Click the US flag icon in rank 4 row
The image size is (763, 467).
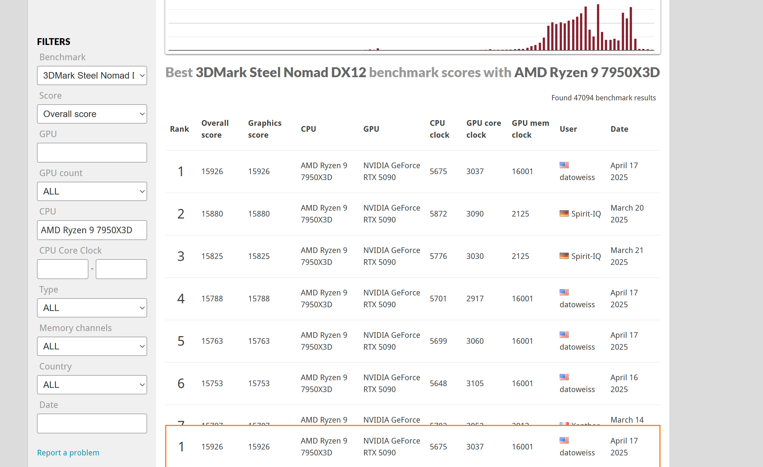(564, 292)
